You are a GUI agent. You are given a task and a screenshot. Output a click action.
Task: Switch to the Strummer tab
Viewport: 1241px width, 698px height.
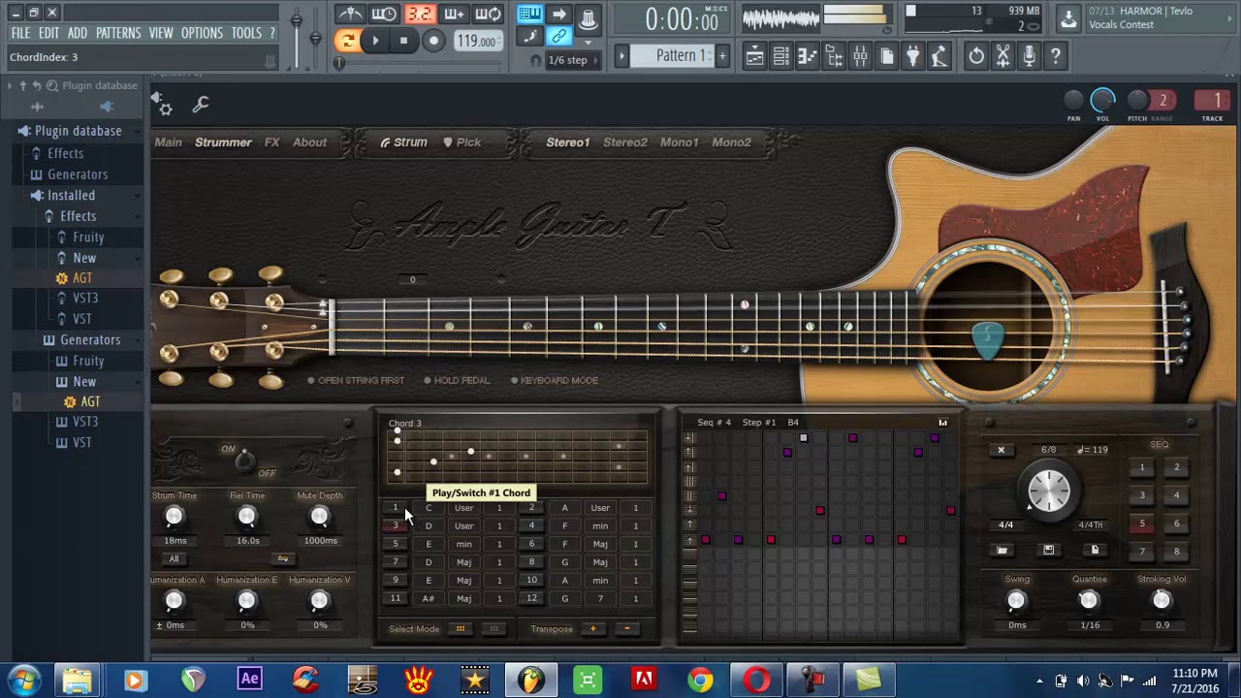[223, 143]
